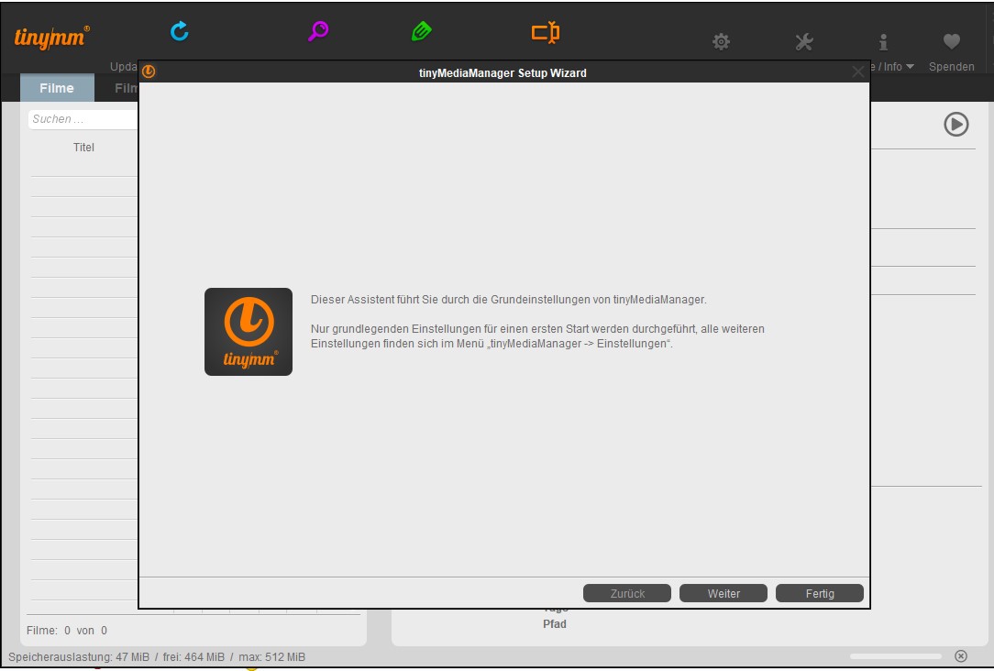Click Fertig to finish the wizard
This screenshot has height=671, width=994.
(x=820, y=593)
